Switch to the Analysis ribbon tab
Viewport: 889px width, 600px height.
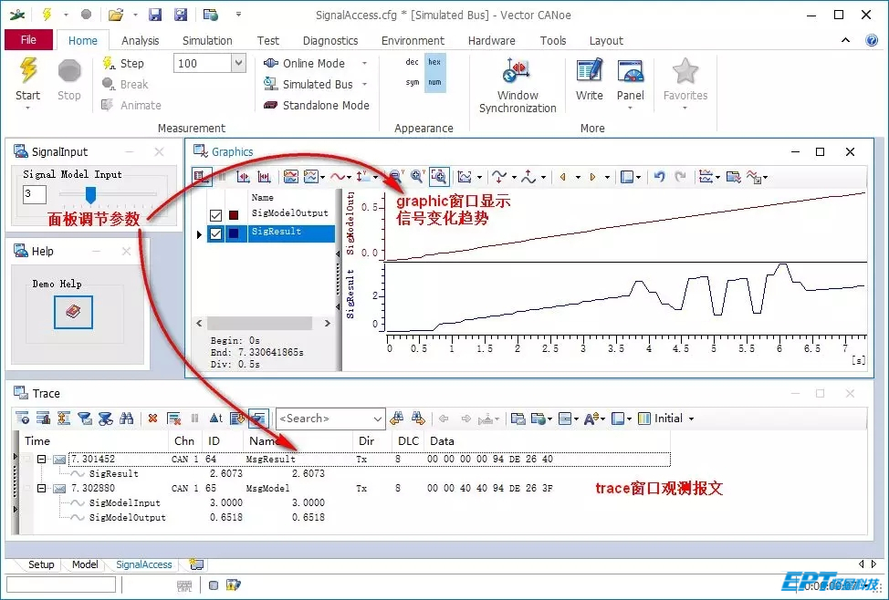tap(140, 40)
